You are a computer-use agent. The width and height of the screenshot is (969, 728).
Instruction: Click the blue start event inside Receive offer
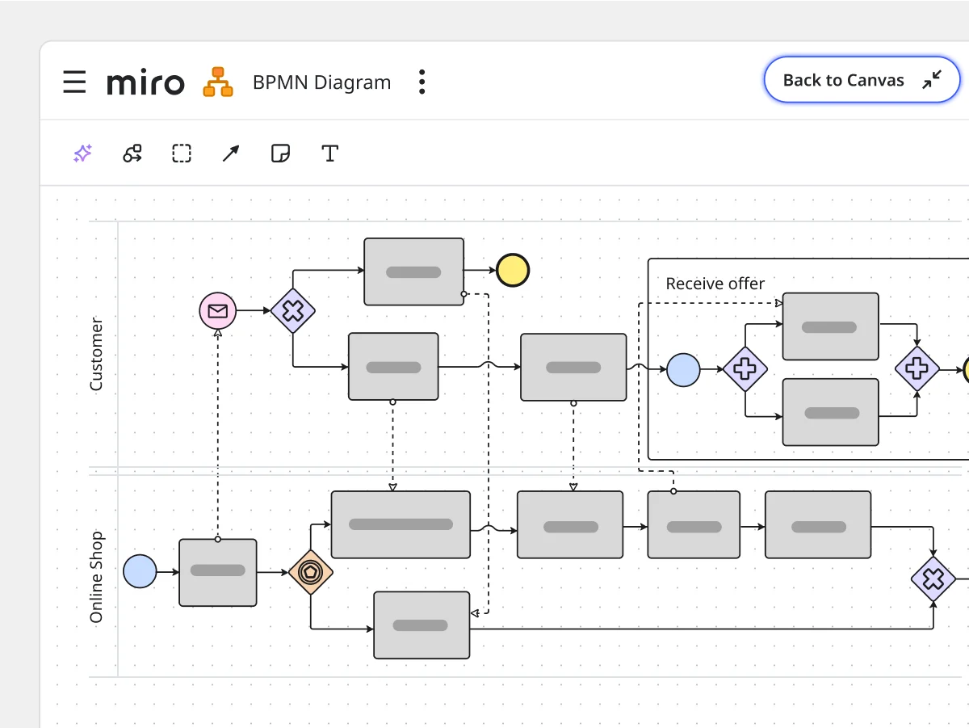683,369
